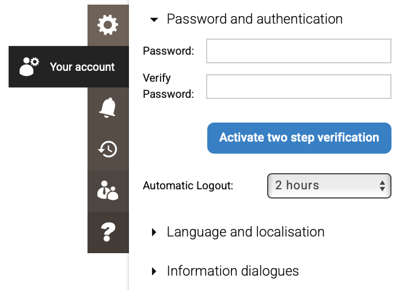Open the notifications bell icon
This screenshot has width=403, height=290.
coord(108,108)
